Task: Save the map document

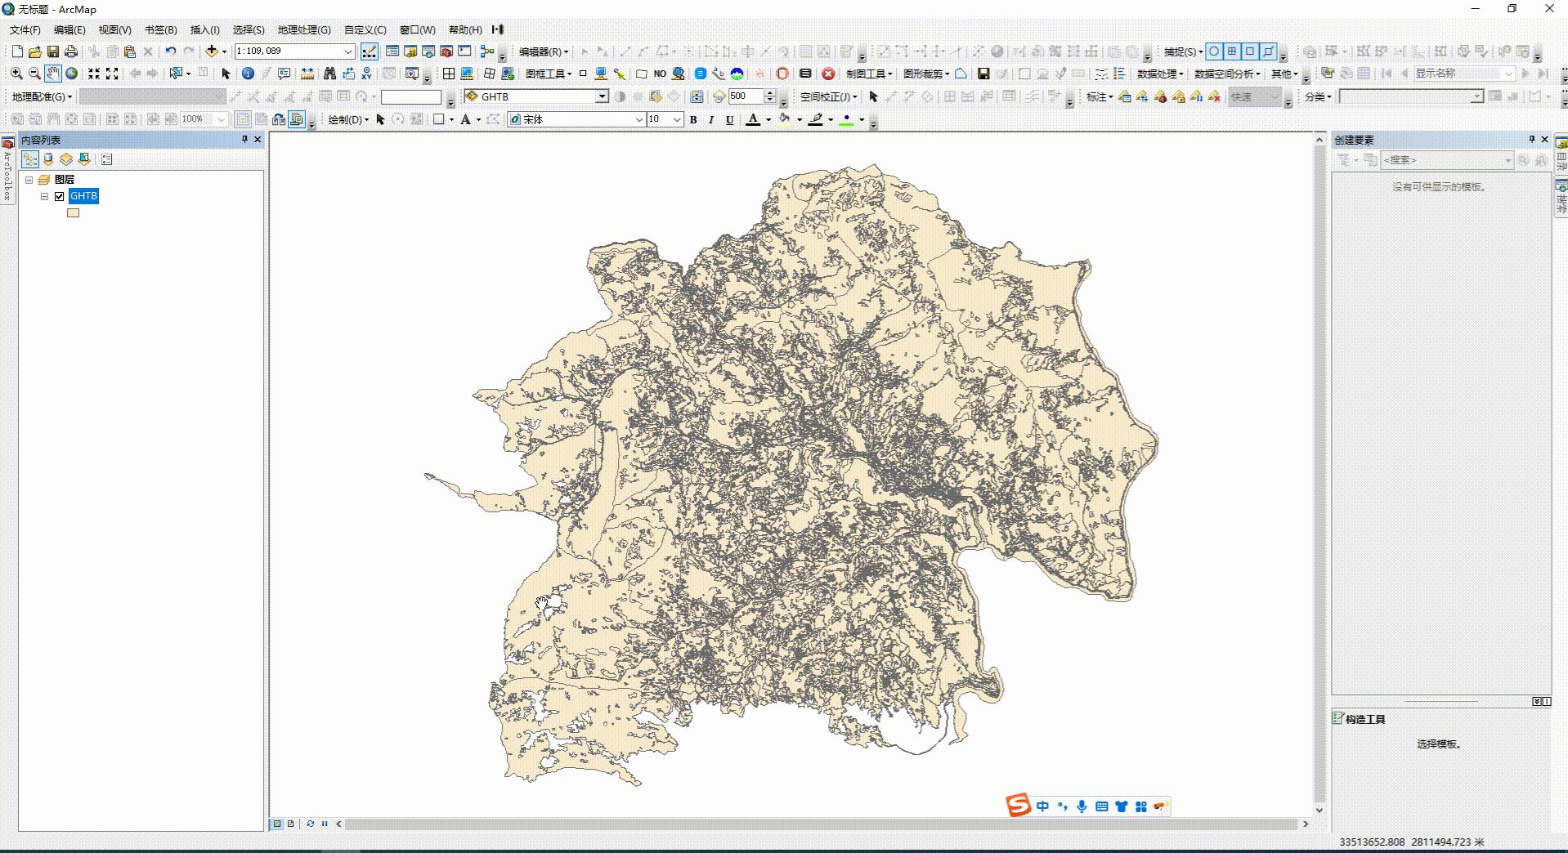Action: pyautogui.click(x=54, y=51)
